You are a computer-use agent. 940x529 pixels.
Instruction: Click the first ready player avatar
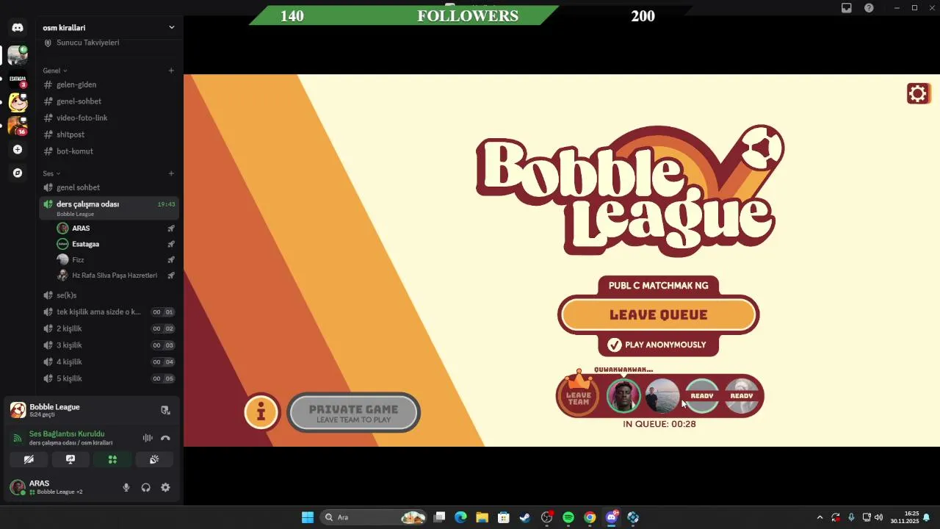coord(702,396)
